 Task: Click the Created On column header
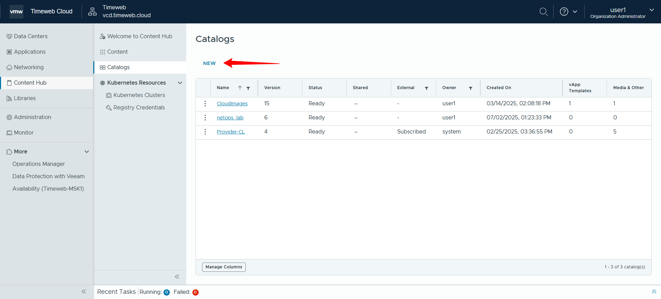499,88
